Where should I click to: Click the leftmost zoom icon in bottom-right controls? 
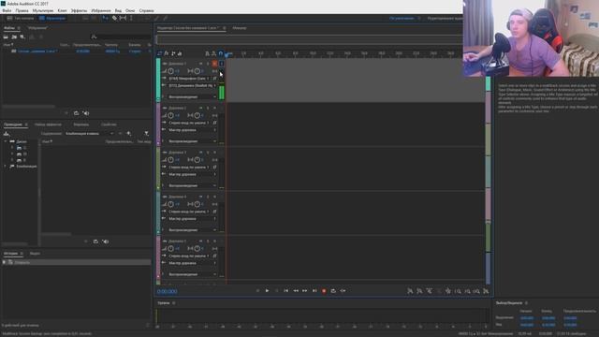(410, 291)
